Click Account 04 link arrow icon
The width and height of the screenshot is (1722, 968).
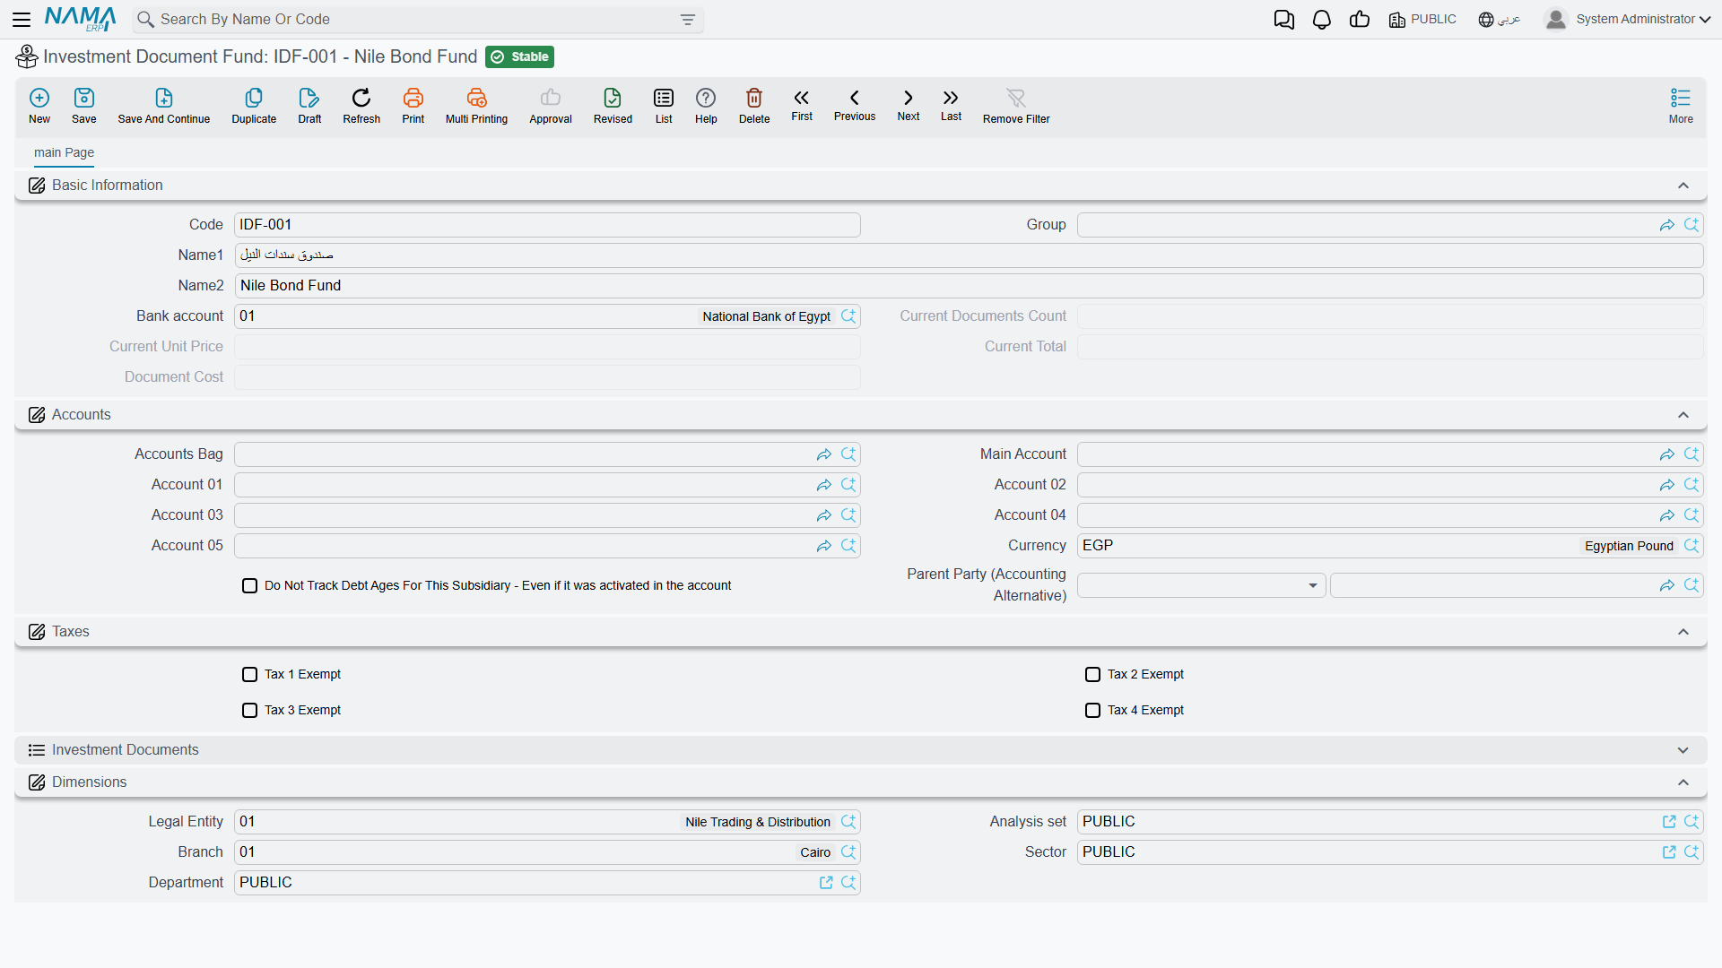[1667, 515]
